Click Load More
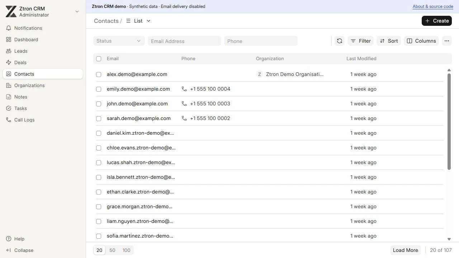This screenshot has width=459, height=258. (406, 250)
